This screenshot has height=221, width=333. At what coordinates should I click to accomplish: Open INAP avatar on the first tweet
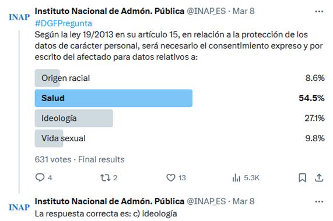point(19,17)
